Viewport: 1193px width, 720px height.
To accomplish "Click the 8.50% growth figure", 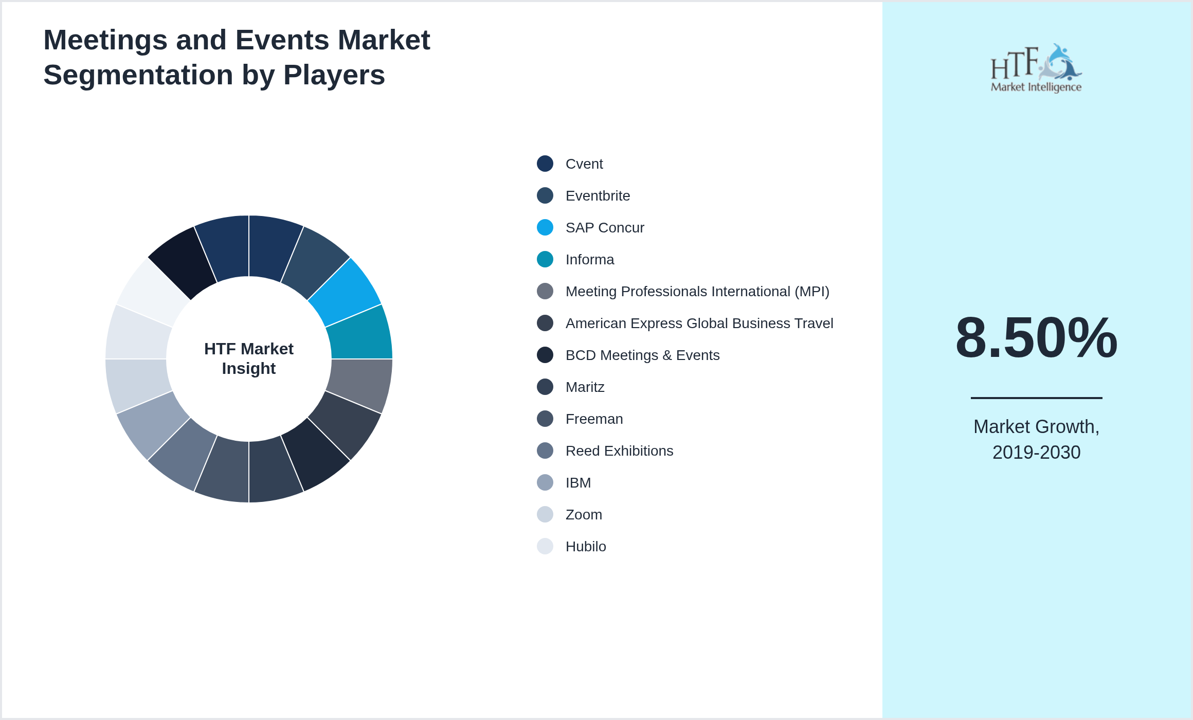I will pyautogui.click(x=1036, y=337).
